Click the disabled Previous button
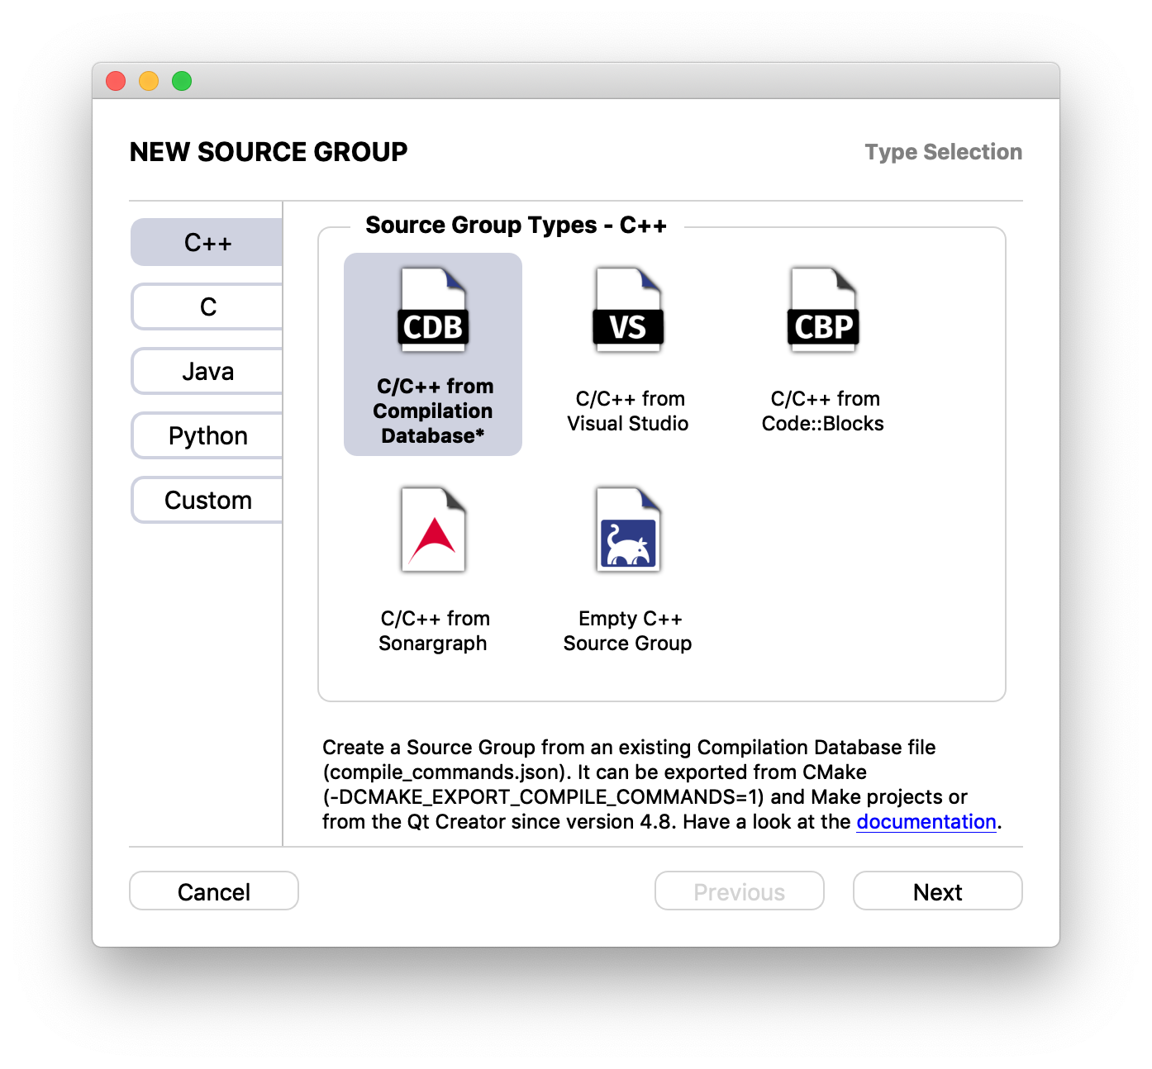1152x1069 pixels. [x=740, y=891]
